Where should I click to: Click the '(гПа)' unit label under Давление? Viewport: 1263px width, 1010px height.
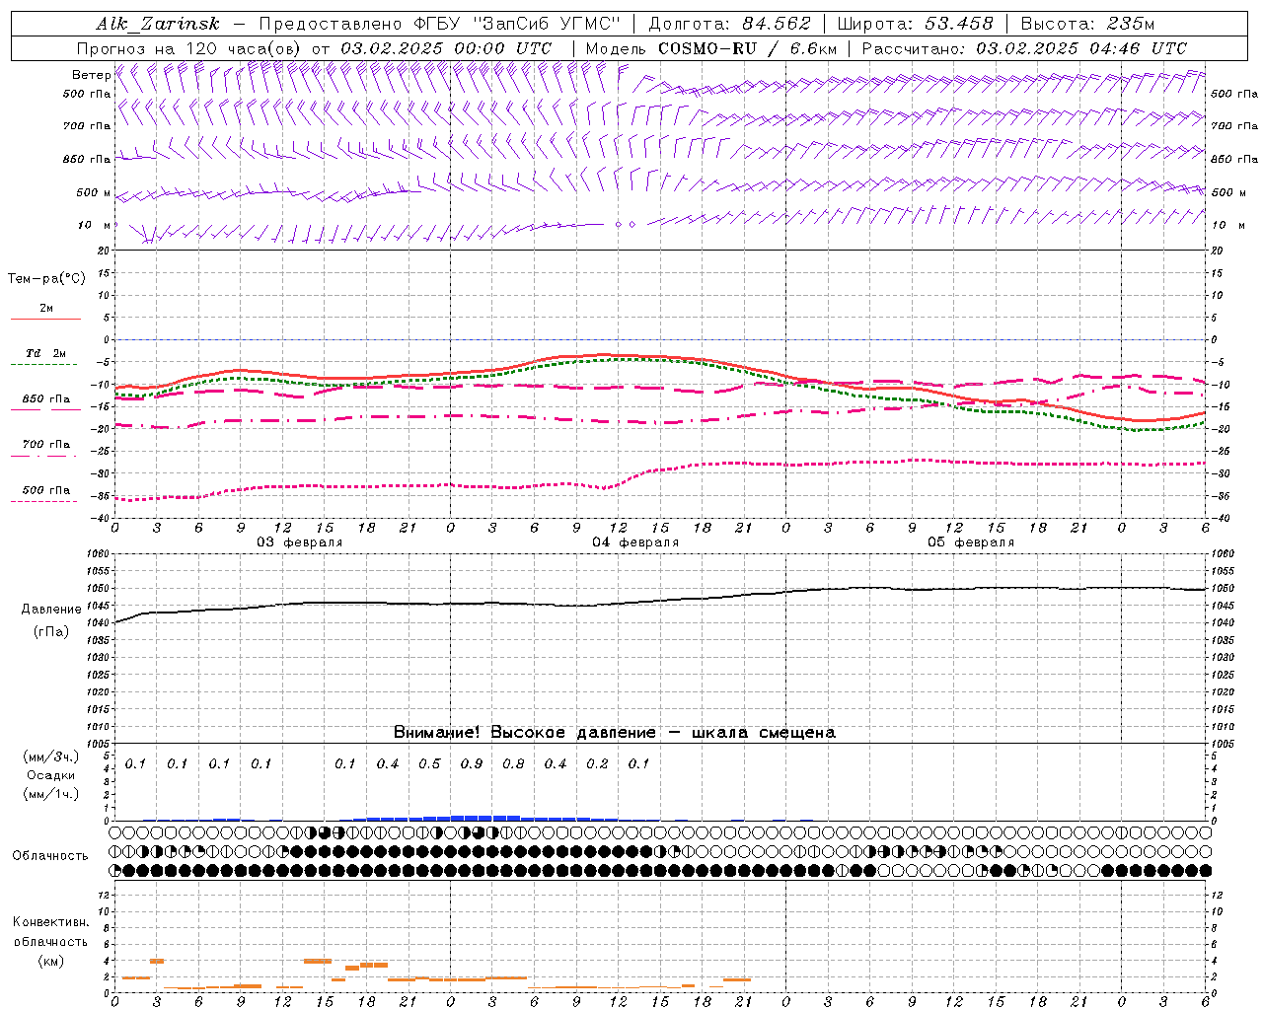point(51,632)
